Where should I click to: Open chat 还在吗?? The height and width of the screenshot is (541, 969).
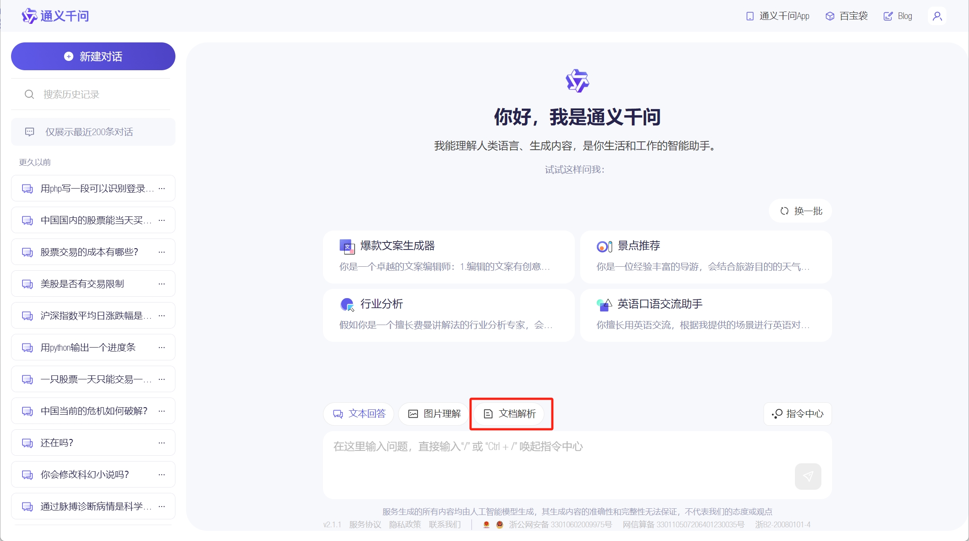pos(93,443)
